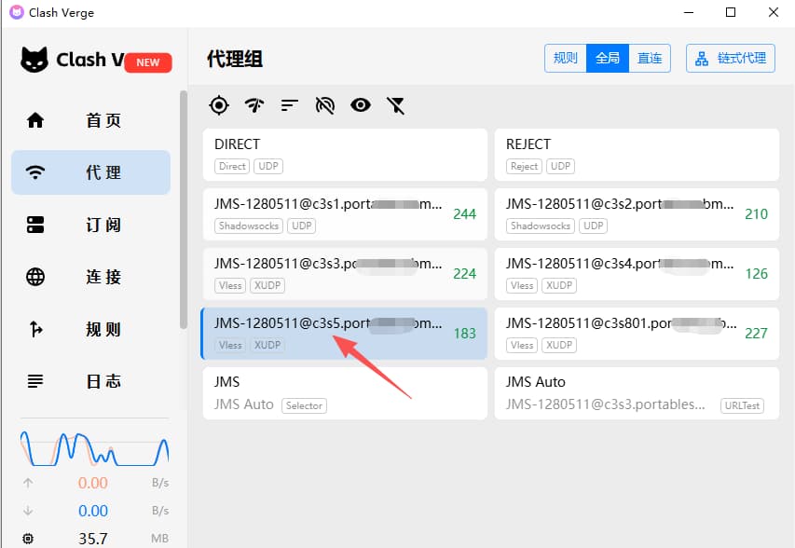Toggle the eye visibility icon

pyautogui.click(x=361, y=105)
